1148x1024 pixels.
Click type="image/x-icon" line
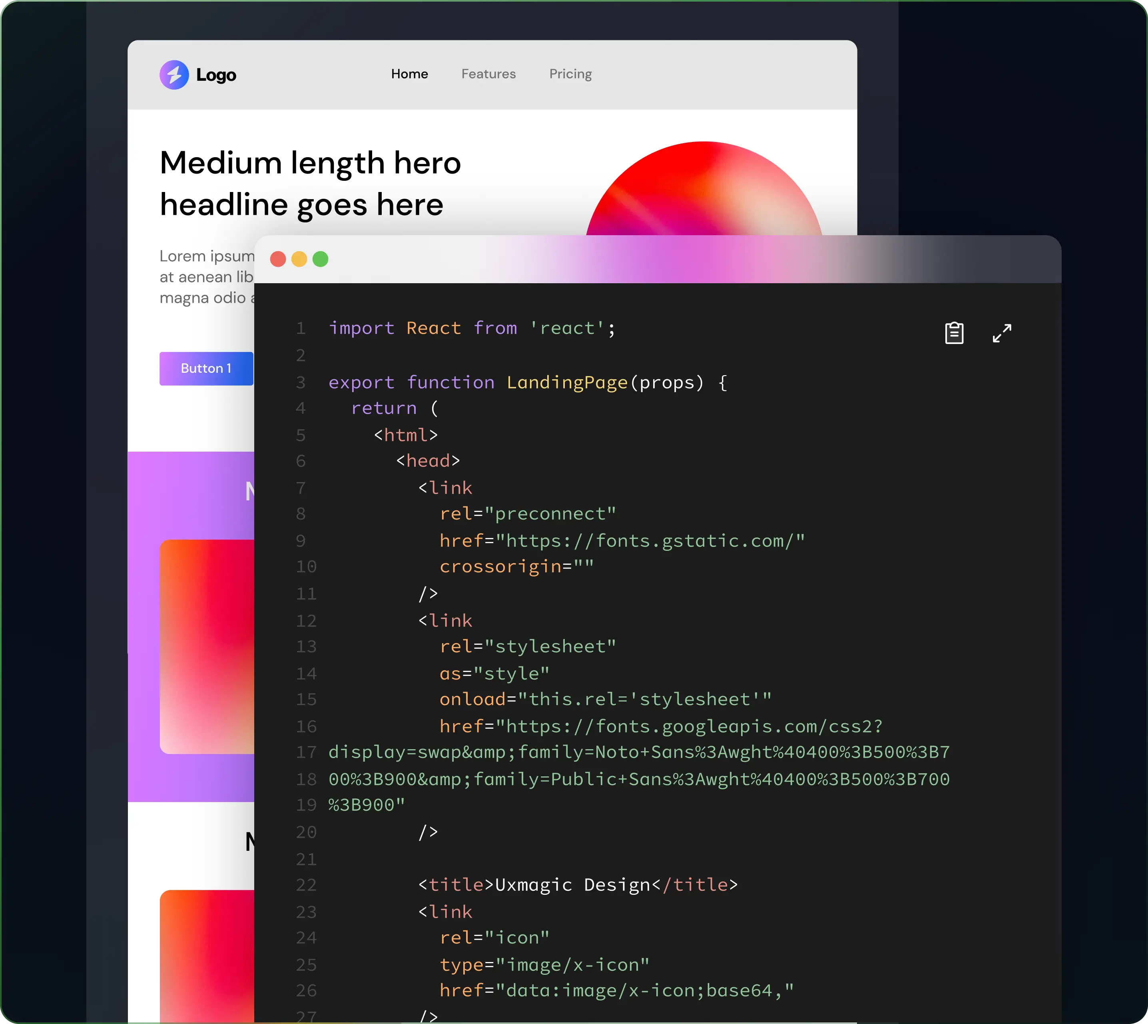click(545, 965)
